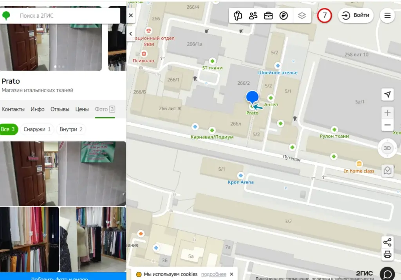Viewport: 401px width, 280px height.
Task: Open the map pin panorama button
Action: click(x=387, y=170)
